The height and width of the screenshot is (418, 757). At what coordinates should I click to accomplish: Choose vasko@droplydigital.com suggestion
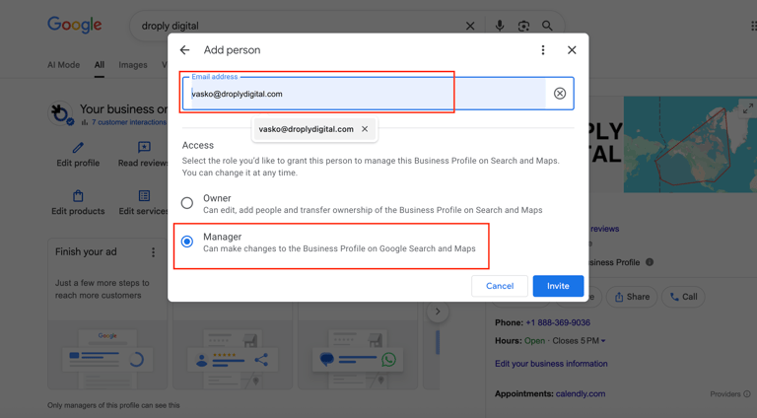(x=307, y=129)
